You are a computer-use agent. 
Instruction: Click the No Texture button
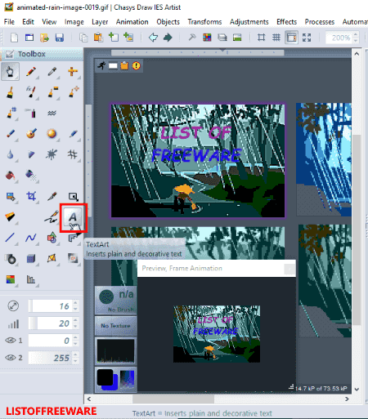116,326
